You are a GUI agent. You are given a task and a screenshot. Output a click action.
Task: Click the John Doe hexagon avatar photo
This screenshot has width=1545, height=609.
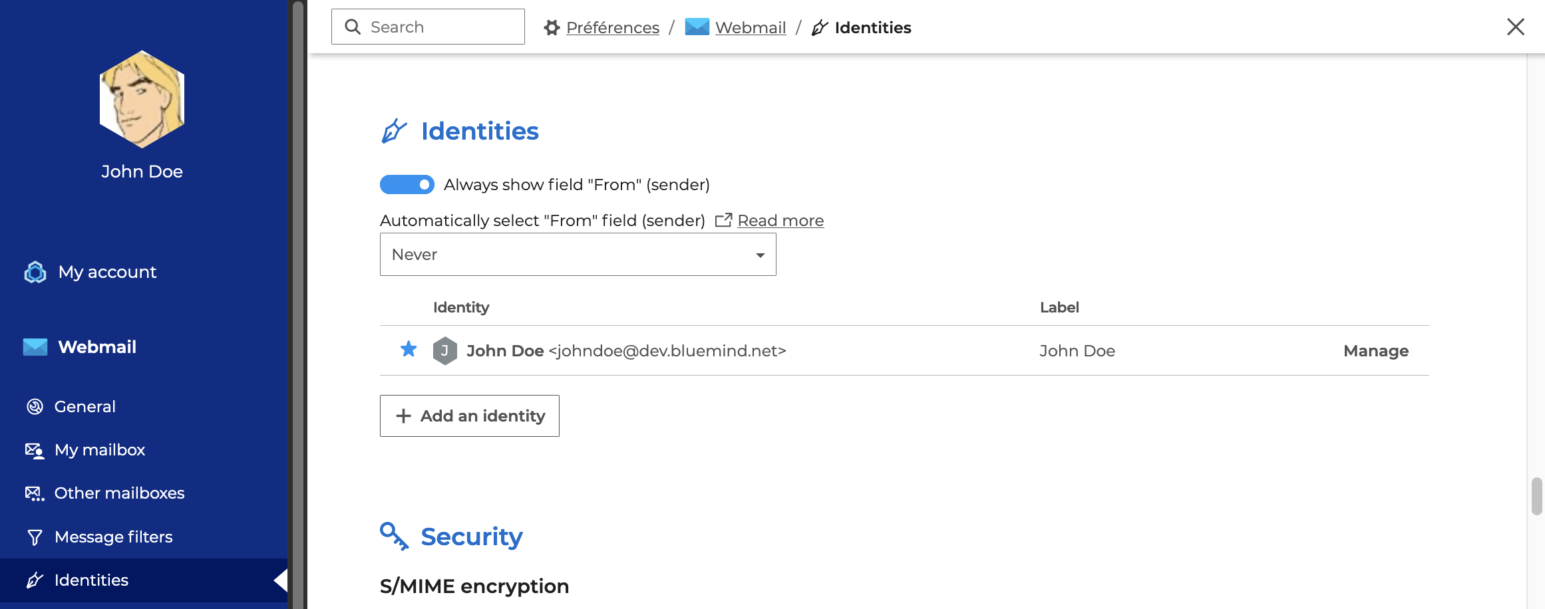click(142, 99)
